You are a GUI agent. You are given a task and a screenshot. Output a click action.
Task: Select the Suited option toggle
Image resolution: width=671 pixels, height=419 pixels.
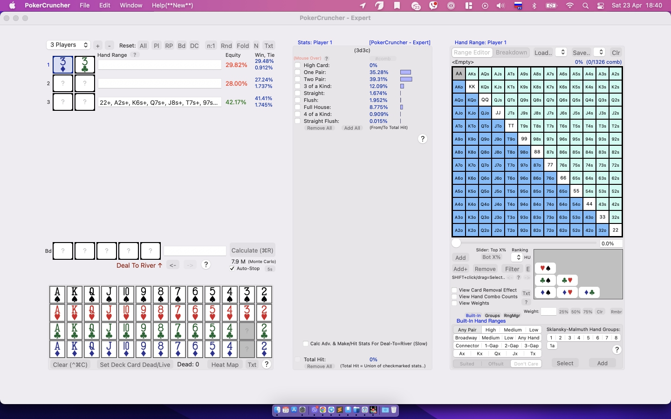click(467, 364)
